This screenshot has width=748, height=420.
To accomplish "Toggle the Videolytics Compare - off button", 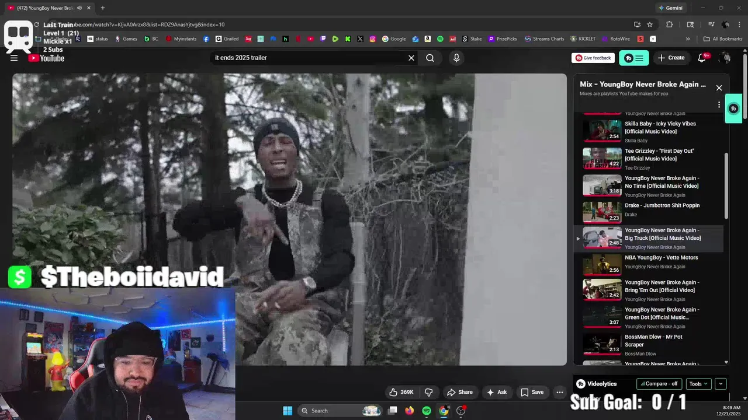I will (x=659, y=384).
